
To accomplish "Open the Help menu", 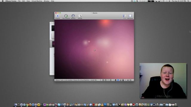I will click(x=53, y=1).
